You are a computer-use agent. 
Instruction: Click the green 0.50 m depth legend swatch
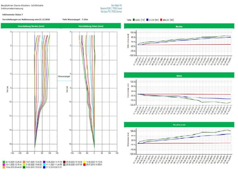(x=134, y=20)
